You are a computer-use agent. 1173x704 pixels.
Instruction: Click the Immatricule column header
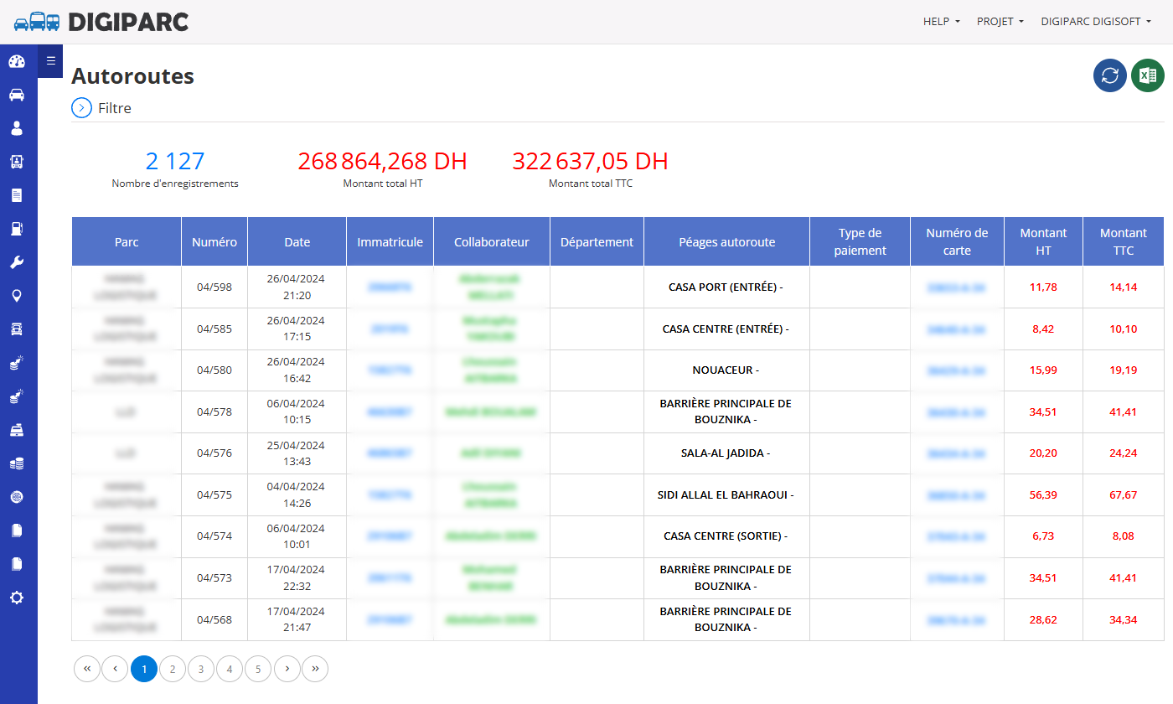[x=390, y=242]
